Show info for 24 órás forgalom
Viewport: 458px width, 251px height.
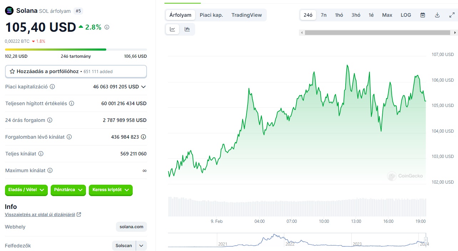click(50, 120)
